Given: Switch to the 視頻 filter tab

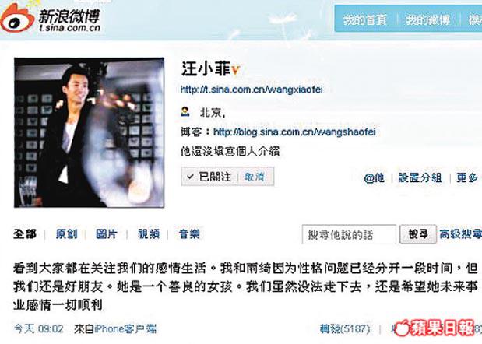Looking at the screenshot, I should [x=149, y=234].
